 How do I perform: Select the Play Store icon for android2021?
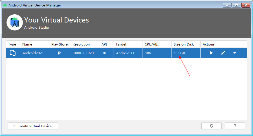click(60, 53)
